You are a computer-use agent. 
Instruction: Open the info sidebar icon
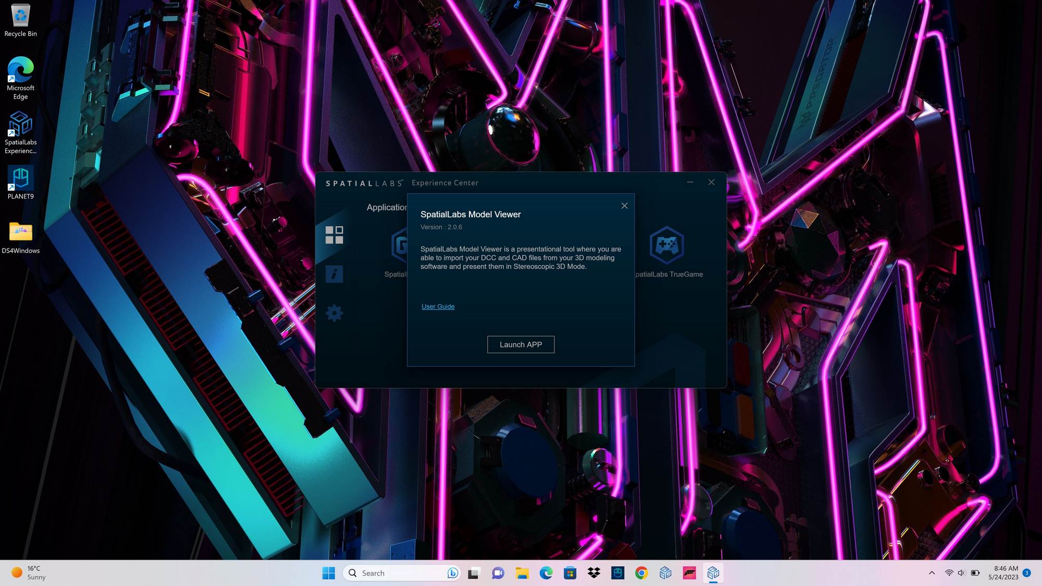point(334,274)
